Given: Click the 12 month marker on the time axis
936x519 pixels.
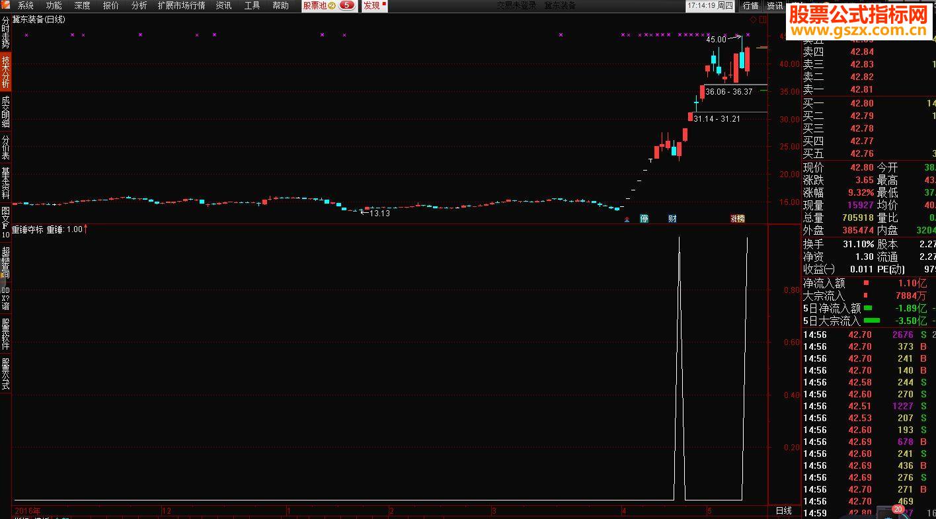Looking at the screenshot, I should 167,511.
